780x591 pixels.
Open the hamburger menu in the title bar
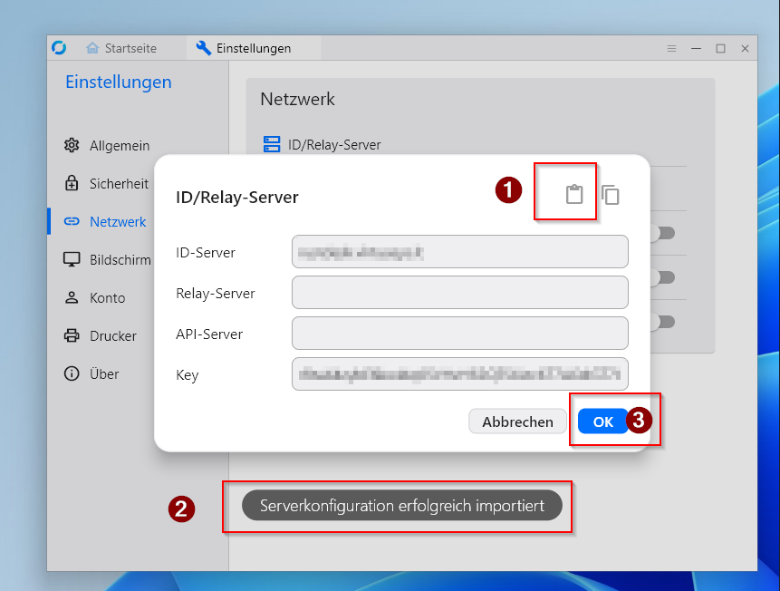(671, 48)
